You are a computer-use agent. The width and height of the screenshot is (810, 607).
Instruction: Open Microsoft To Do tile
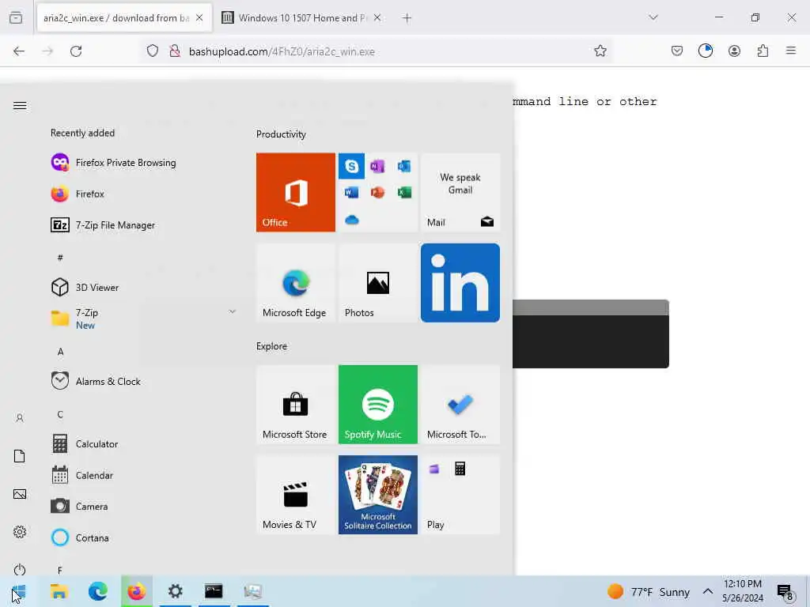tap(460, 404)
